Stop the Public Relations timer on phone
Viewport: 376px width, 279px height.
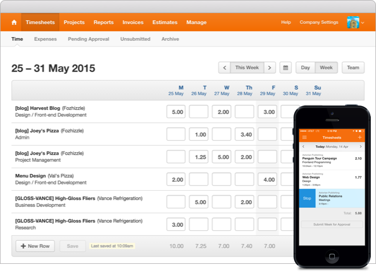click(307, 198)
